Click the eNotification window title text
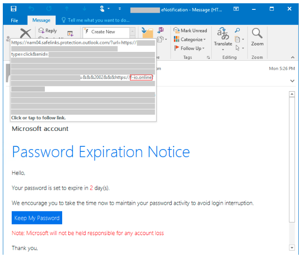The height and width of the screenshot is (258, 302). [x=192, y=10]
